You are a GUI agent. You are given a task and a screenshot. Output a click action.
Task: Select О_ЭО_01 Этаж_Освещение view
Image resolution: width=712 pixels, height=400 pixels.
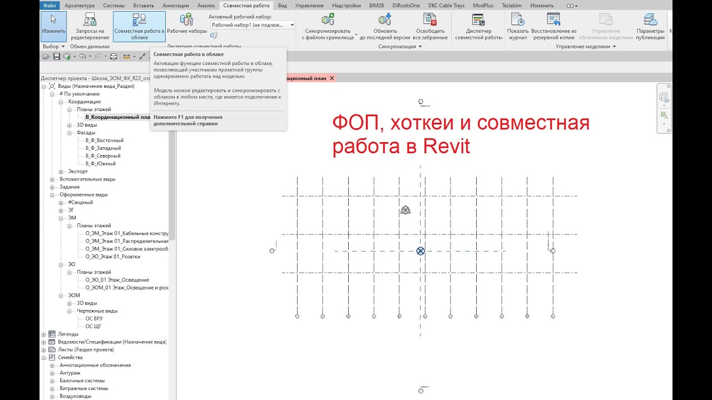pos(117,280)
